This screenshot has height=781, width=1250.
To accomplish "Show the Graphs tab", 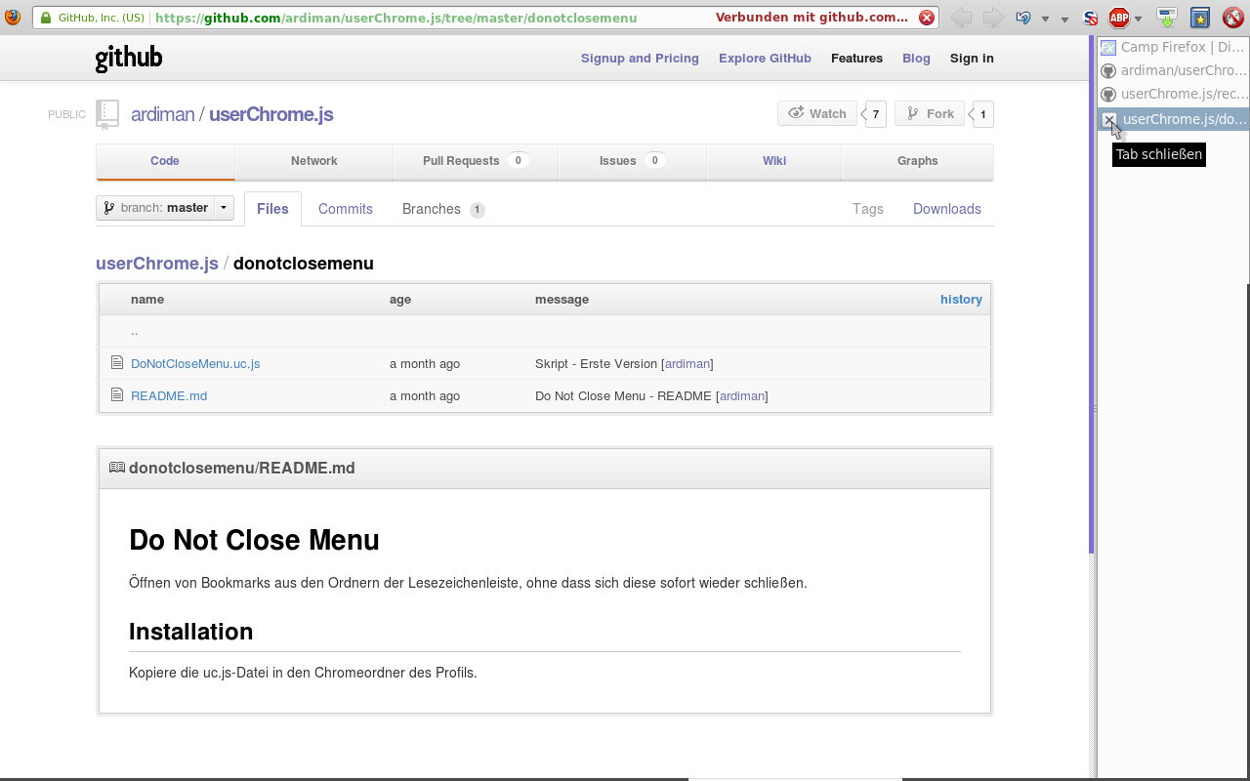I will 918,161.
